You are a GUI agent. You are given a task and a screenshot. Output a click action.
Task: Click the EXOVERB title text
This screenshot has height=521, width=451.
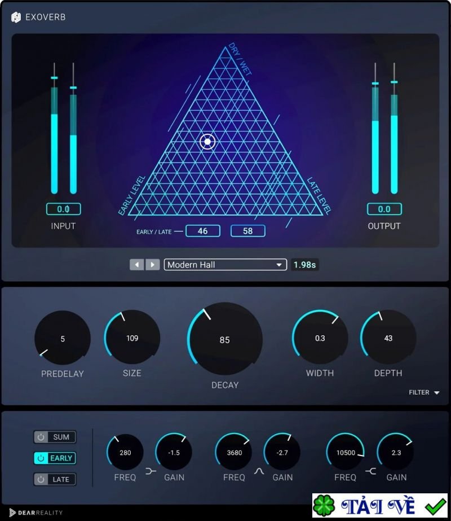46,17
